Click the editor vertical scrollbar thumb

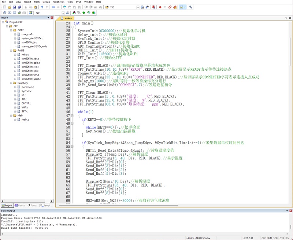tap(290, 52)
